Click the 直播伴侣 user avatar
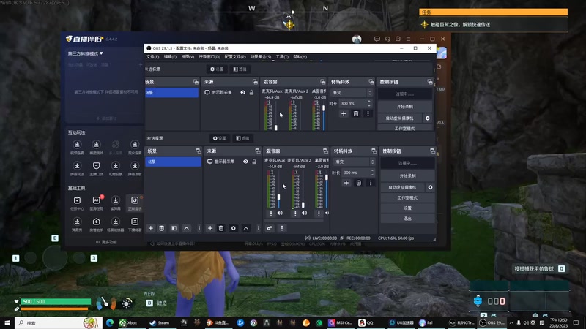586x329 pixels. click(357, 39)
